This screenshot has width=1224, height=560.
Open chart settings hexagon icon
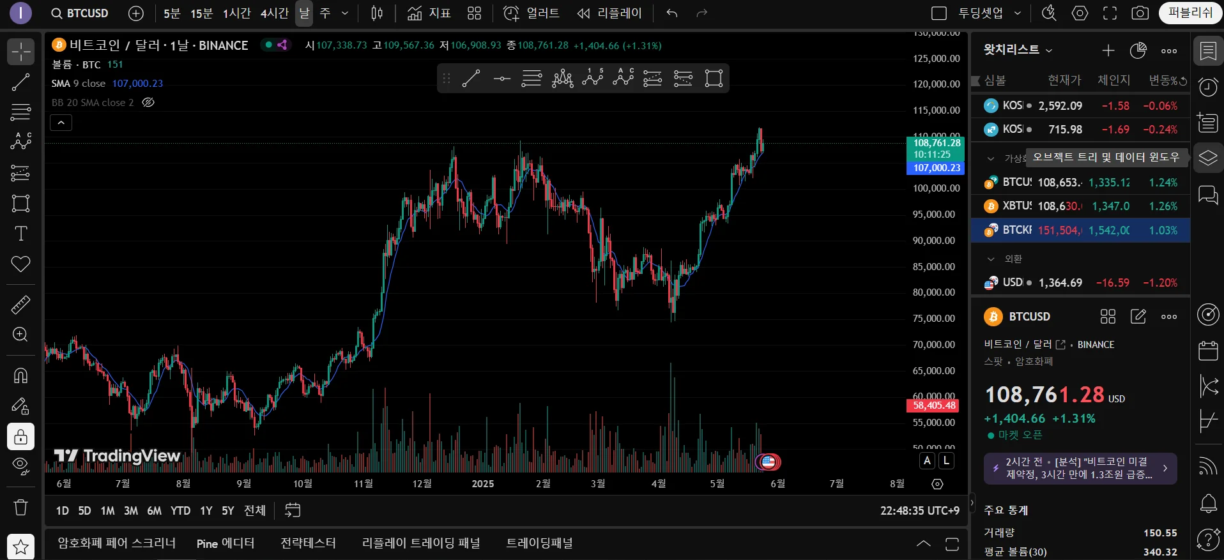[x=1080, y=13]
